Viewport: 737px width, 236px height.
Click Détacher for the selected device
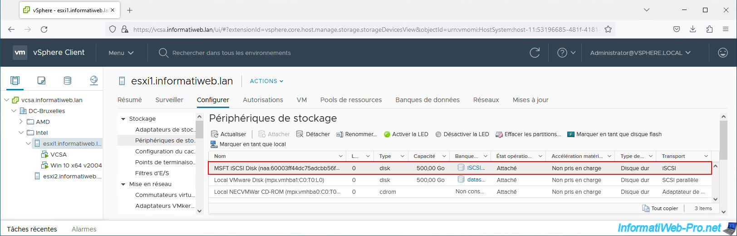pos(313,134)
